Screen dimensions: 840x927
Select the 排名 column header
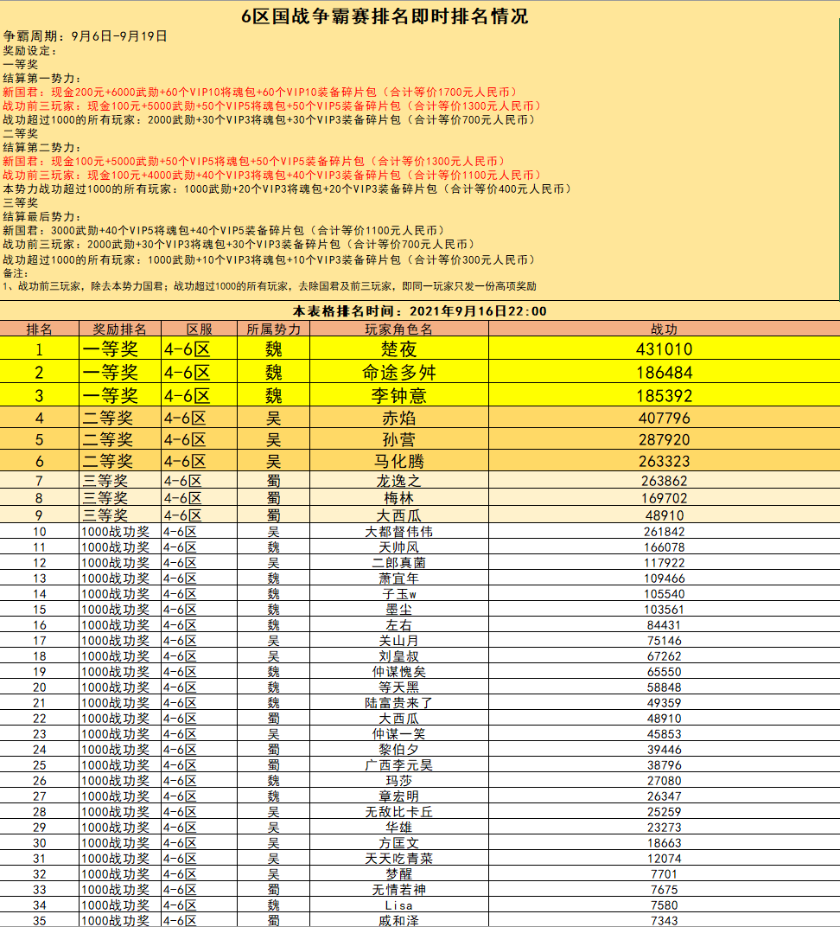point(39,329)
